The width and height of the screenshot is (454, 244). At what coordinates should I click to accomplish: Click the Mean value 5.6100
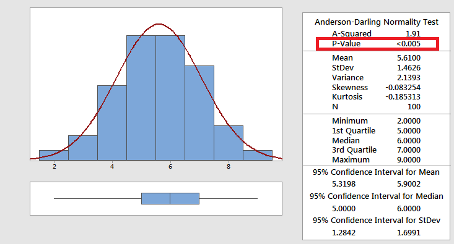click(409, 57)
